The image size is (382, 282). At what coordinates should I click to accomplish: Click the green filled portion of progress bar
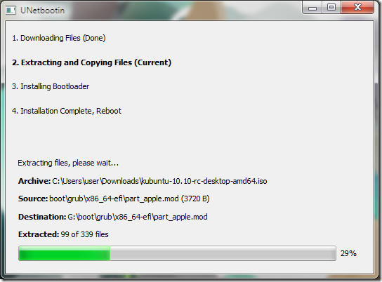coord(65,253)
